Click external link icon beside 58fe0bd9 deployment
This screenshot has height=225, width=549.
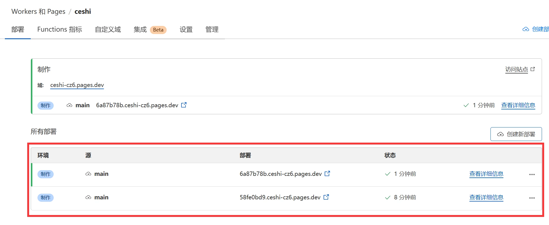[326, 197]
